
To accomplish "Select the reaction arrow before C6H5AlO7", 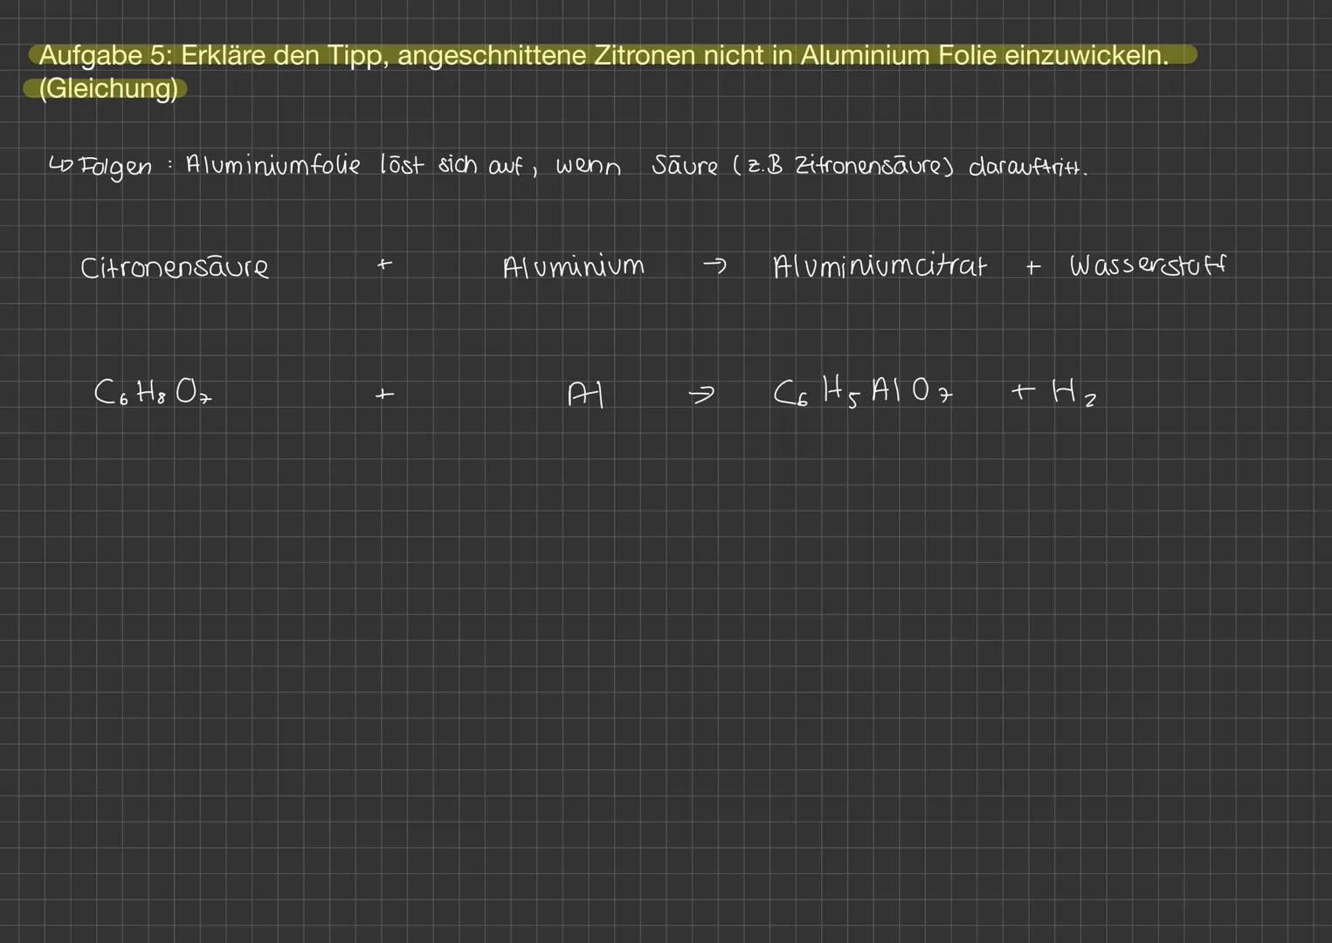I will click(701, 396).
